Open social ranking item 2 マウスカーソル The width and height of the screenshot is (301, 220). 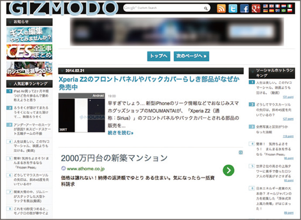274,110
